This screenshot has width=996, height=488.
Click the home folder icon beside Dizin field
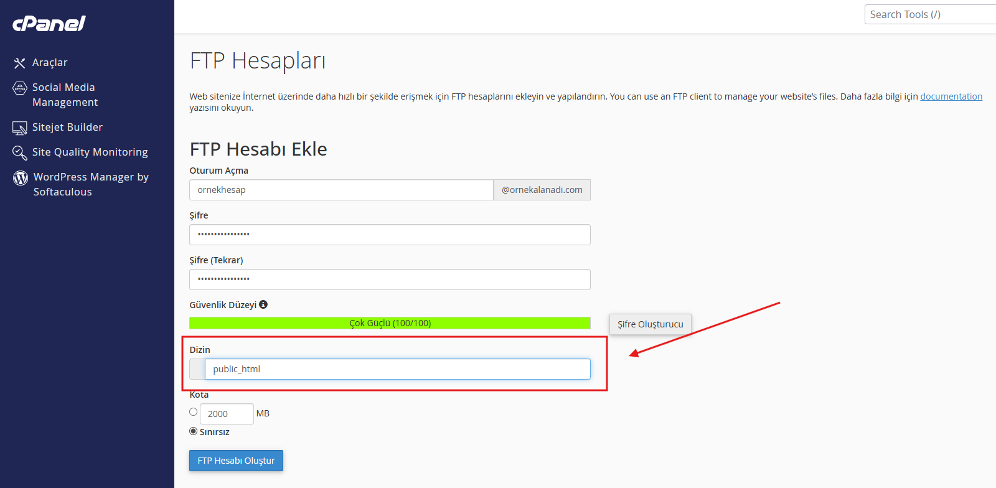tap(197, 369)
